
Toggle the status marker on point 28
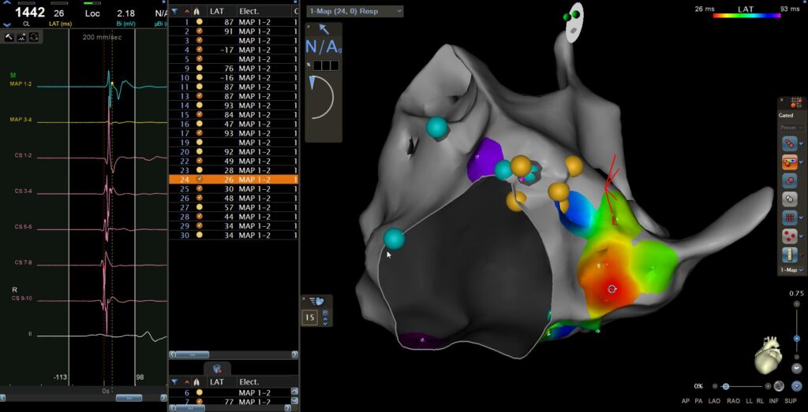click(x=199, y=216)
